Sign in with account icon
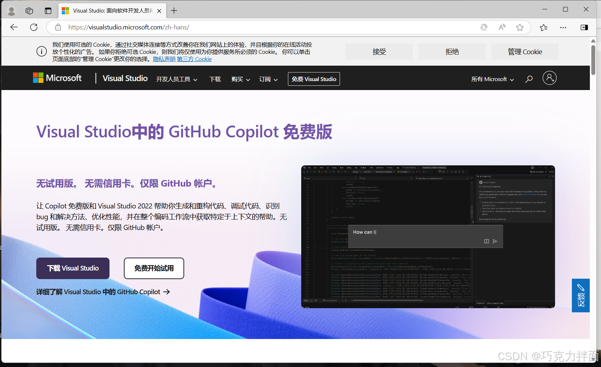The height and width of the screenshot is (367, 601). (x=549, y=78)
